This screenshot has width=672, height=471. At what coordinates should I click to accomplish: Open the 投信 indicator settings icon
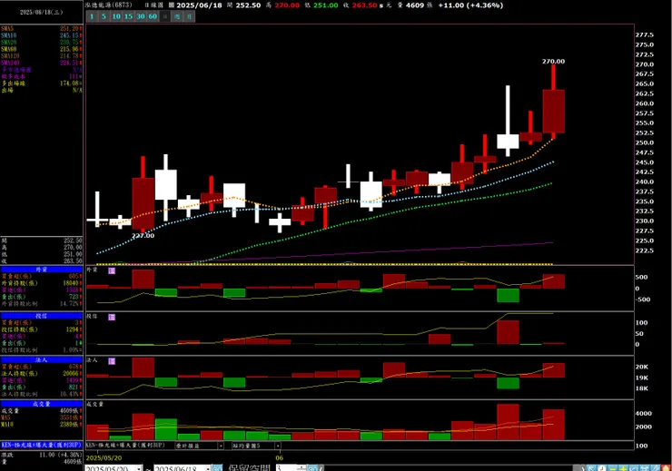coord(112,317)
